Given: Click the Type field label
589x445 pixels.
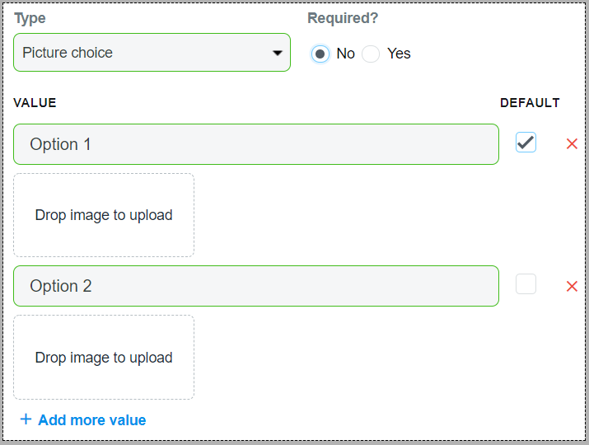Looking at the screenshot, I should (30, 18).
